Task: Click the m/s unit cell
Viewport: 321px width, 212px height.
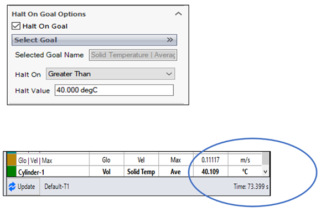Action: 245,160
